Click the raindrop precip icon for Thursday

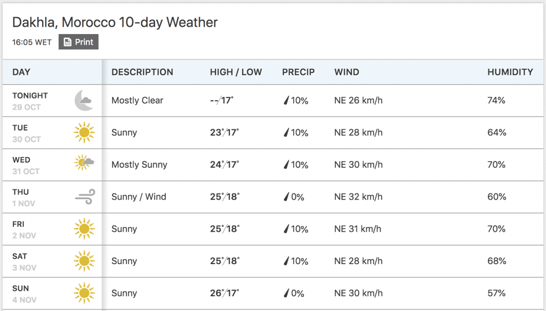[x=286, y=197]
